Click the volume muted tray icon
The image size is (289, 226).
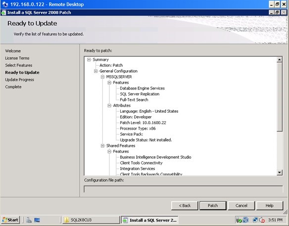262,220
